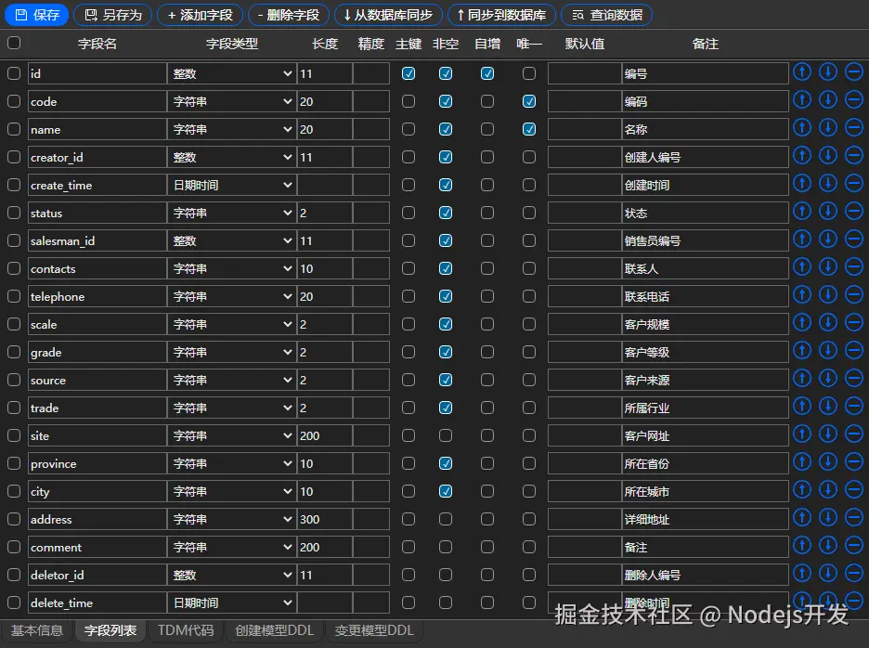Remove the delete_time field
Image resolution: width=869 pixels, height=648 pixels.
click(853, 601)
